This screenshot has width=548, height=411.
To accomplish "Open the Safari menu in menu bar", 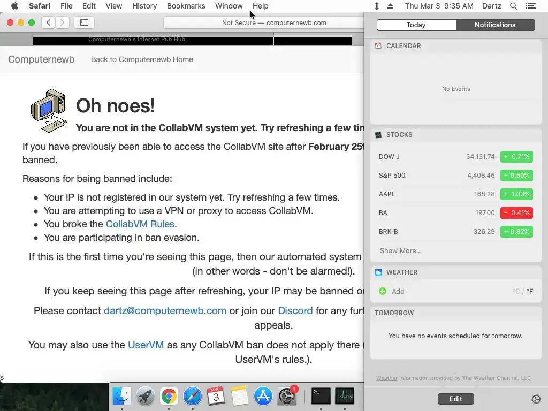I will [40, 6].
